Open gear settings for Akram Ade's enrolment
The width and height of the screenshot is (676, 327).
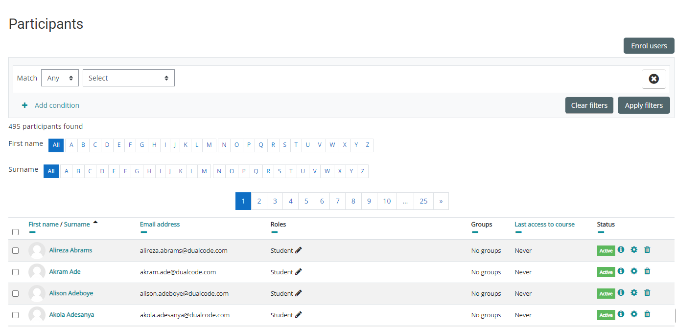pyautogui.click(x=634, y=271)
